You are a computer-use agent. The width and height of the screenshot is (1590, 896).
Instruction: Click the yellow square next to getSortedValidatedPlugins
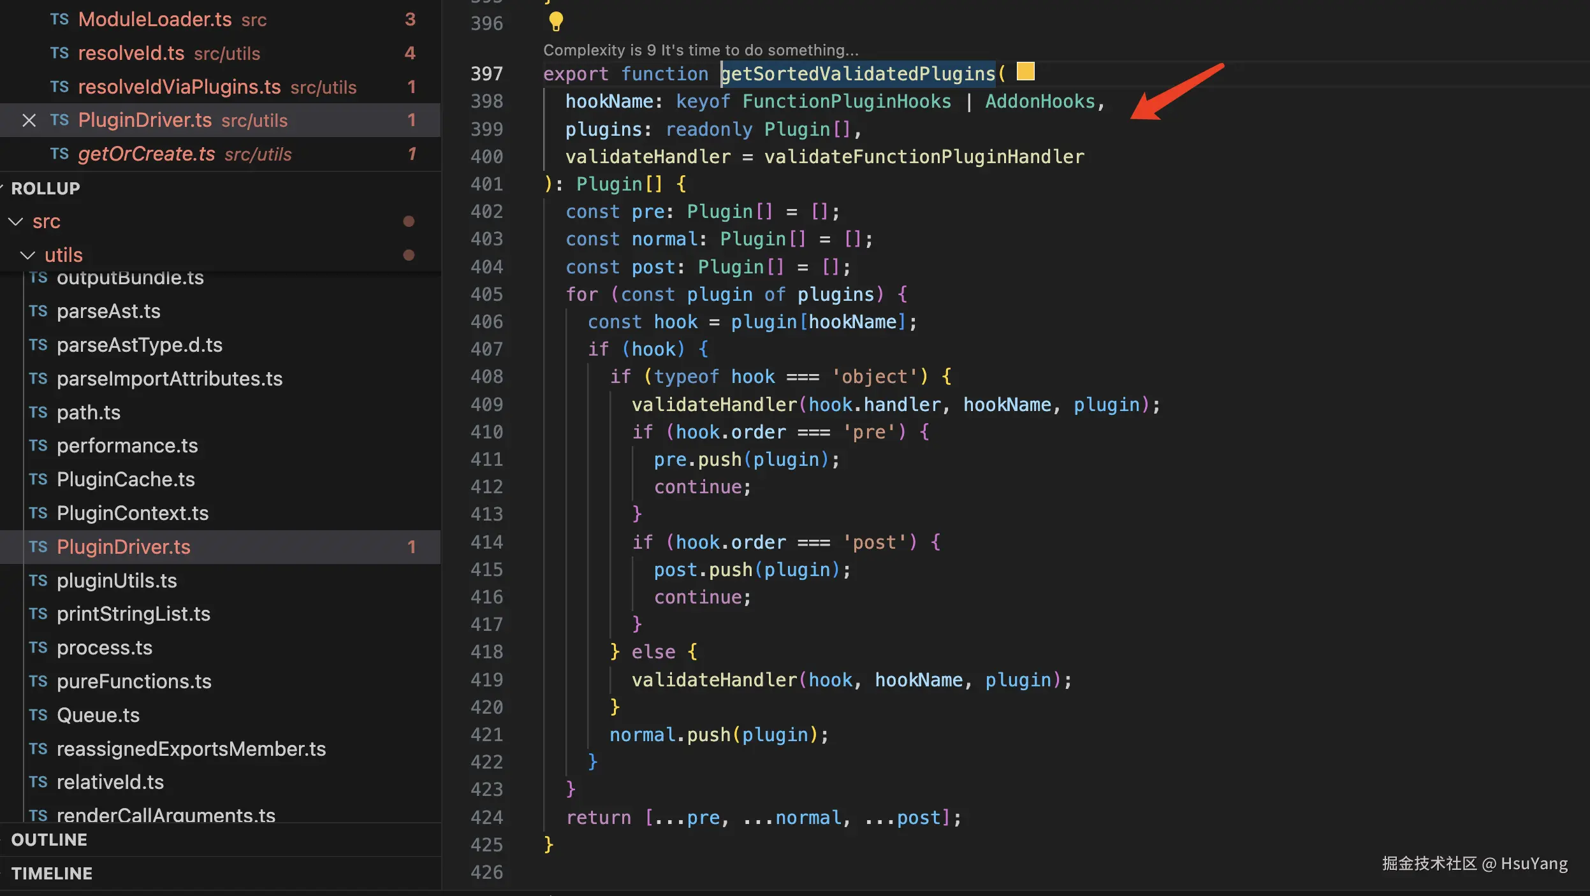coord(1025,71)
